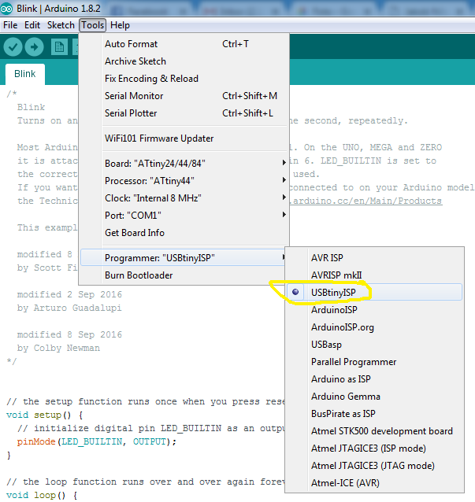This screenshot has height=502, width=475.
Task: Expand the Programmer USBtinyISP submenu
Action: click(184, 258)
